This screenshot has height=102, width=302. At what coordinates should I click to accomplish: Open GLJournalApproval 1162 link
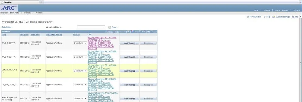(103, 97)
